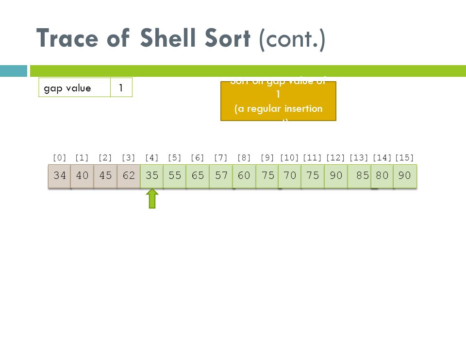This screenshot has width=466, height=350.
Task: Select the array cell containing 62
Action: (129, 176)
